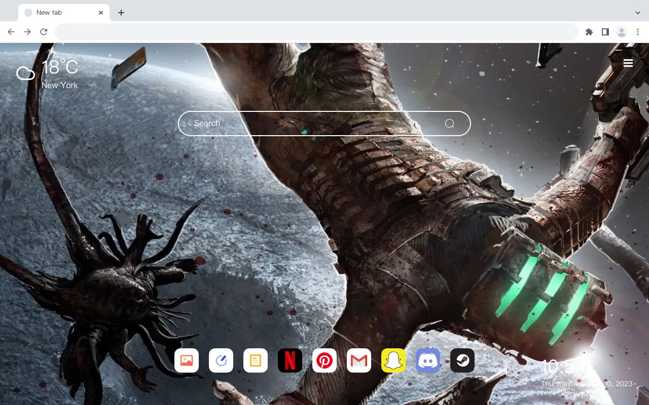Toggle the browser side panel icon
649x405 pixels.
605,32
